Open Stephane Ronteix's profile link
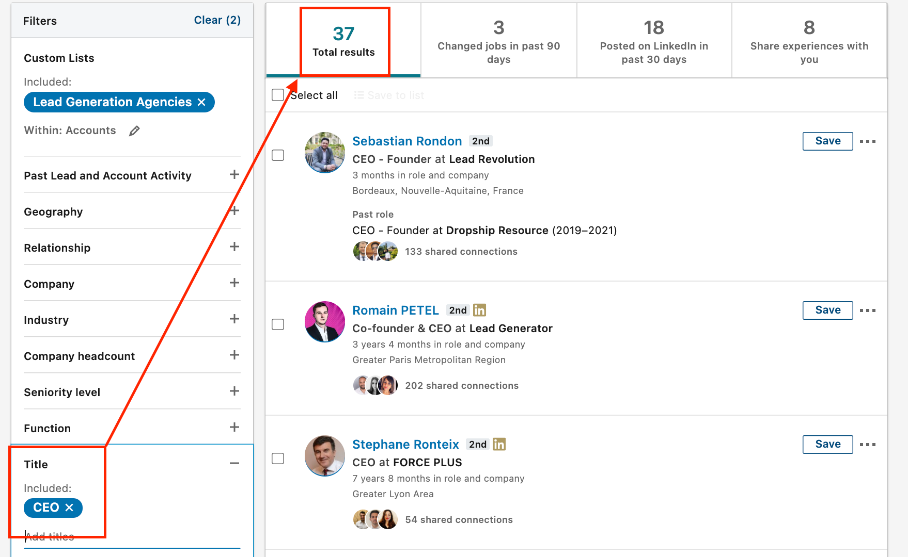The height and width of the screenshot is (557, 908). (405, 445)
